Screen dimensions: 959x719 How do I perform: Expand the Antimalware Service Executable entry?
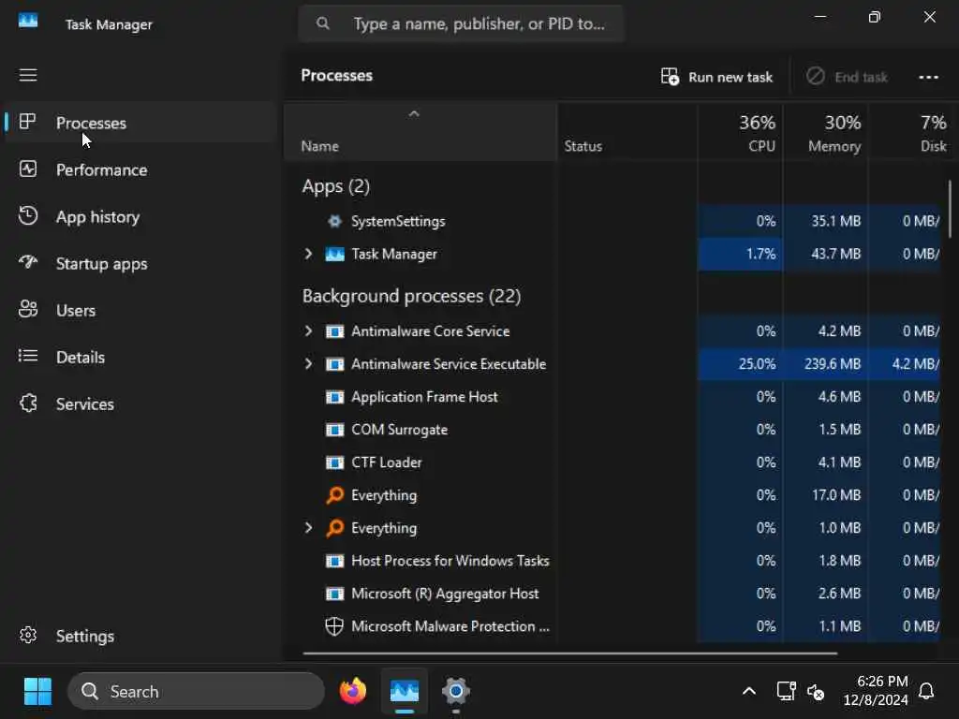[308, 364]
